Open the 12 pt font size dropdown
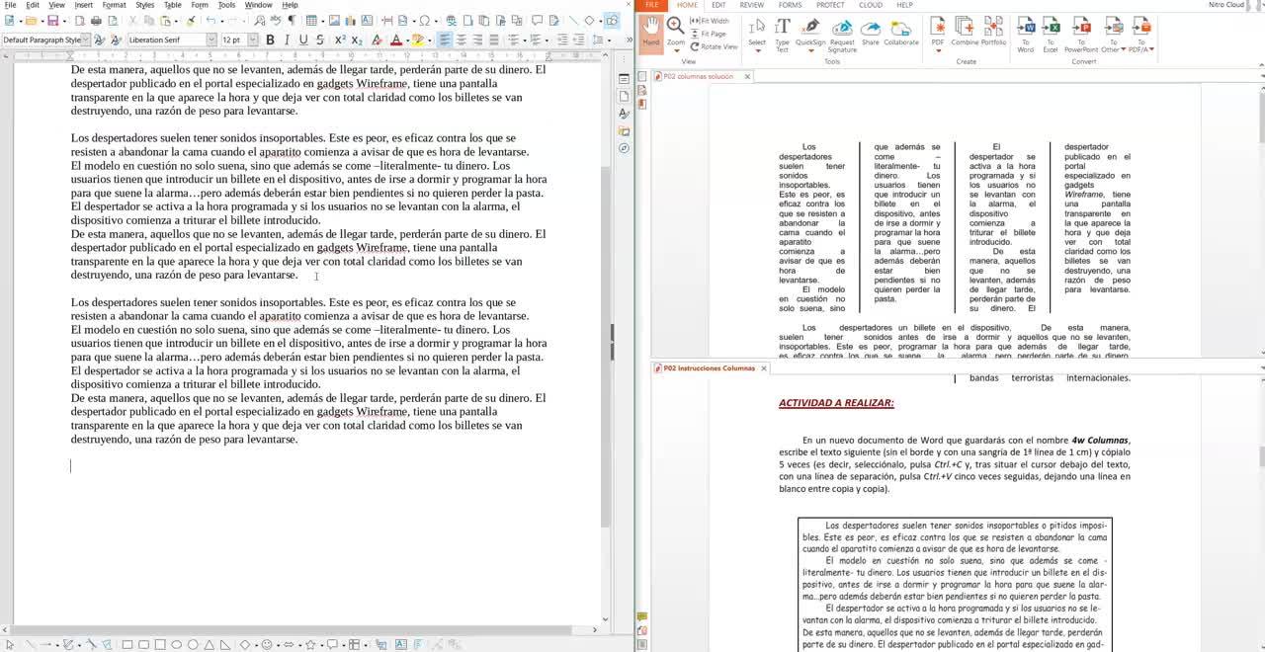 coord(253,40)
